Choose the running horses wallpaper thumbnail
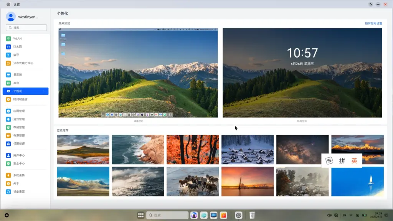The width and height of the screenshot is (393, 221). coord(193,181)
